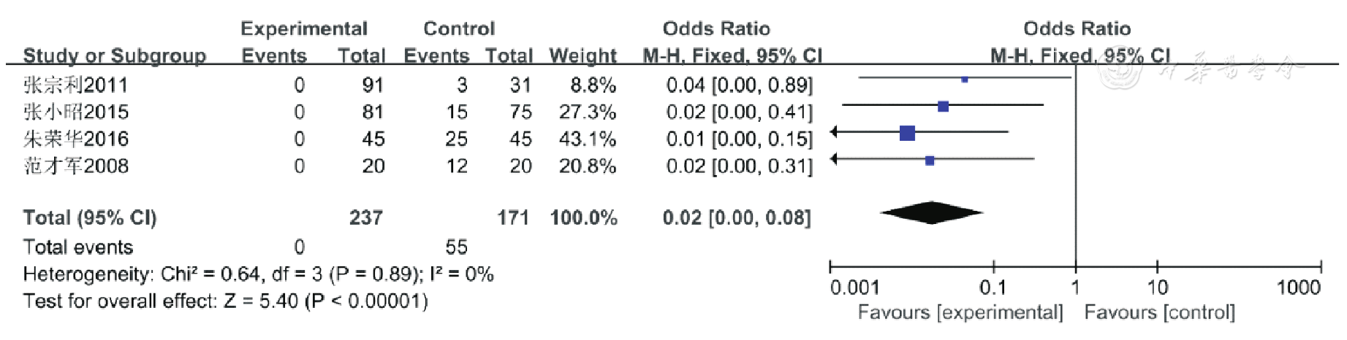Click the 'Experimental' group heading
The width and height of the screenshot is (1347, 340).
pos(303,28)
